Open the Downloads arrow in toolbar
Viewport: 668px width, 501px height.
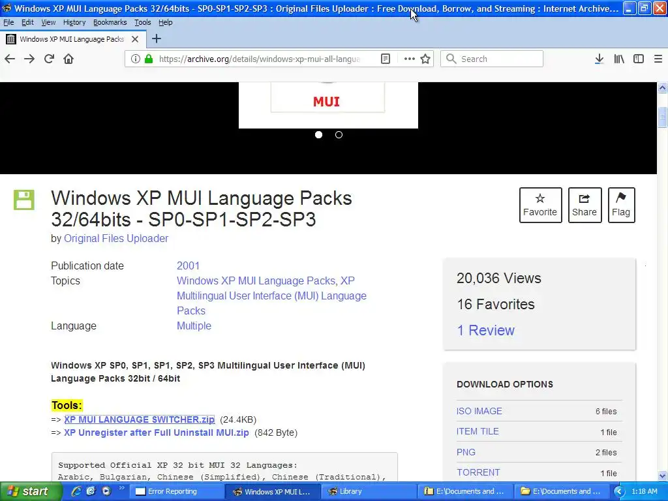599,59
